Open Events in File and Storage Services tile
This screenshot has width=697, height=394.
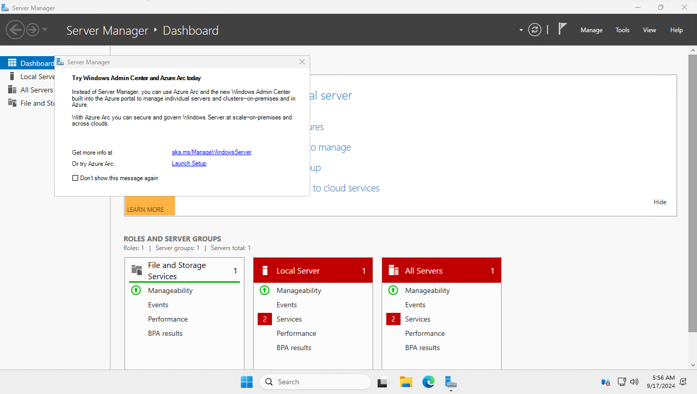click(x=158, y=305)
